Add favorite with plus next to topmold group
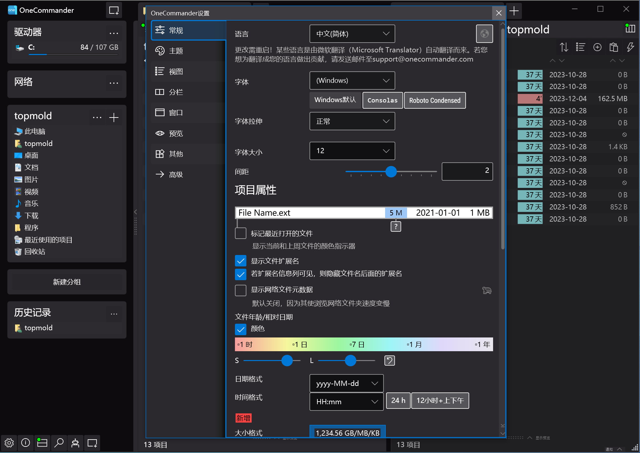The image size is (640, 453). pyautogui.click(x=114, y=117)
